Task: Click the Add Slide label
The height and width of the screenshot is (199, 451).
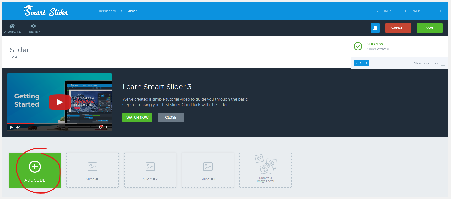Action: point(35,180)
